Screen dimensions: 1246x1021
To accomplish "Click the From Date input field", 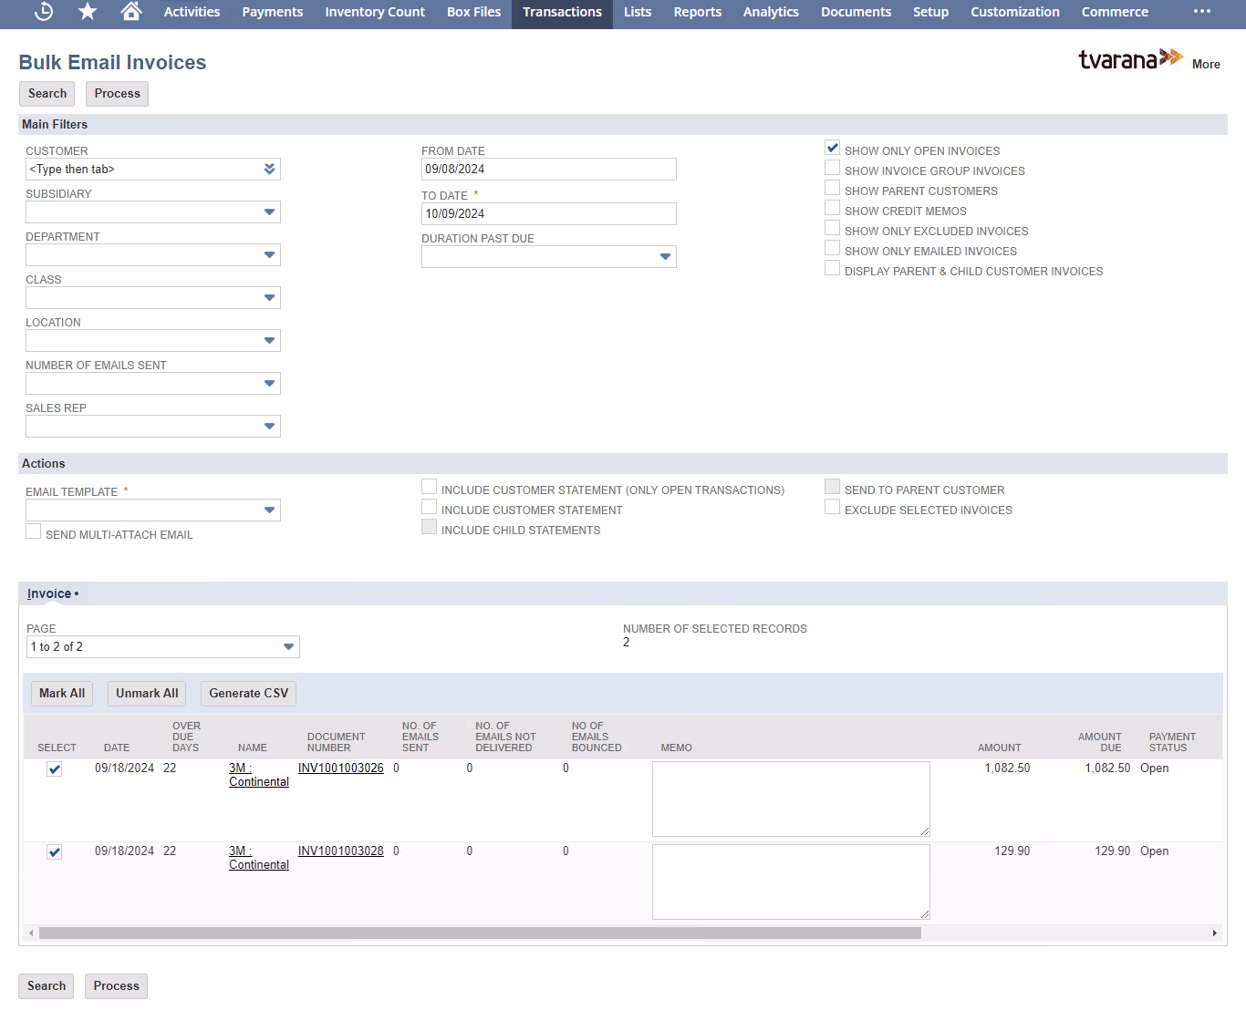I will pos(549,169).
